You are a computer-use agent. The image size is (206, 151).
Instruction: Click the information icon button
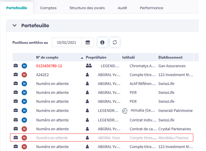click(102, 42)
